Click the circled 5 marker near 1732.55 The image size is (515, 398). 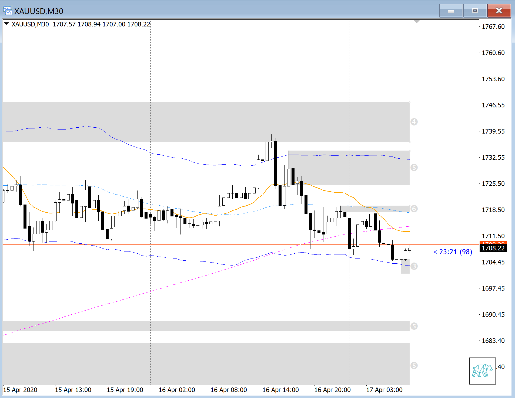click(x=414, y=168)
